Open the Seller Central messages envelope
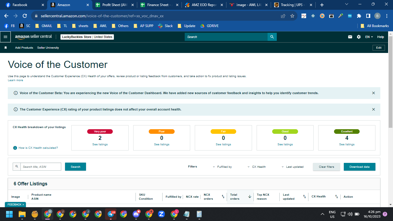393x221 pixels. (350, 37)
